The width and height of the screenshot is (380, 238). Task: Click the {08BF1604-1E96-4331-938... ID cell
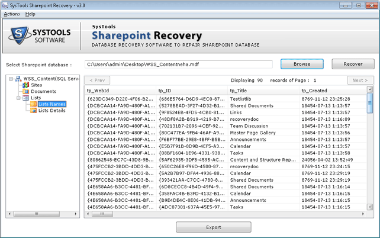click(191, 153)
